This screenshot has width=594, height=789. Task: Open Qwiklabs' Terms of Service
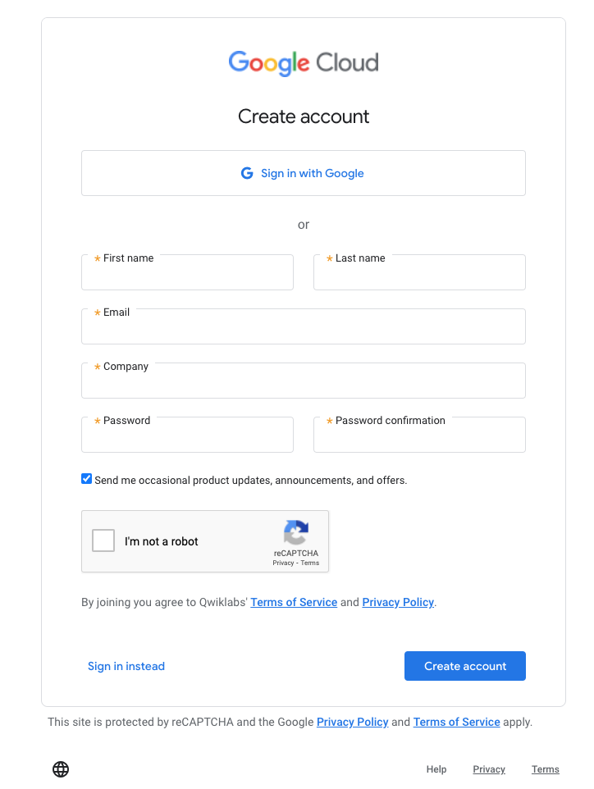click(x=293, y=602)
